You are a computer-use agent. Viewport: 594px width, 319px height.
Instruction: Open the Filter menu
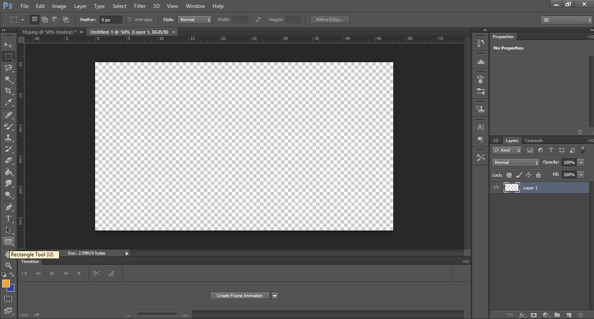tap(140, 6)
